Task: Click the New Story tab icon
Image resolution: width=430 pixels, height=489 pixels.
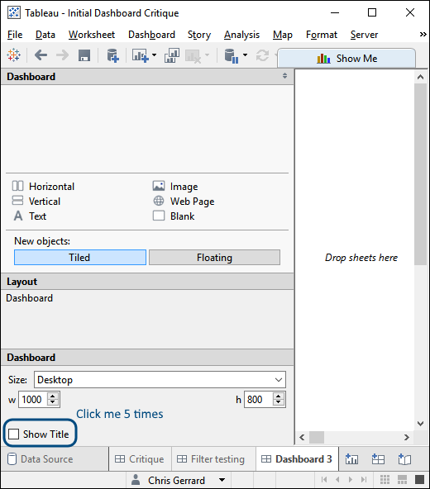Action: (404, 459)
